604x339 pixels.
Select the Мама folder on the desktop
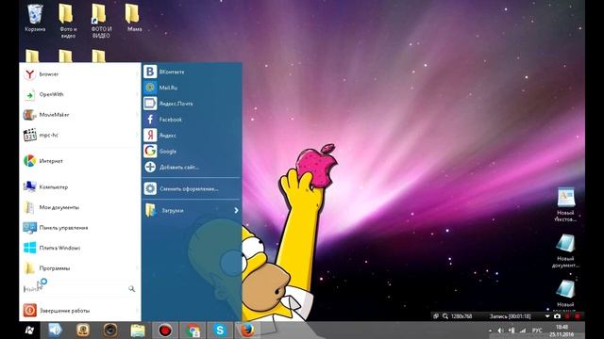(133, 18)
